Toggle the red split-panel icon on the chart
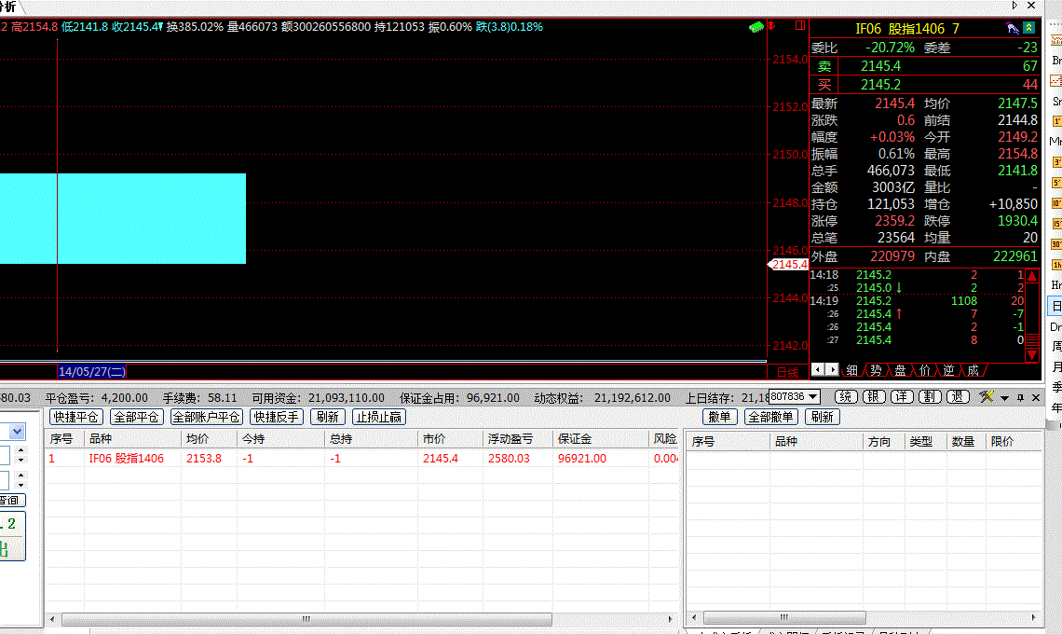Screen dimensions: 1062x634 (799, 26)
